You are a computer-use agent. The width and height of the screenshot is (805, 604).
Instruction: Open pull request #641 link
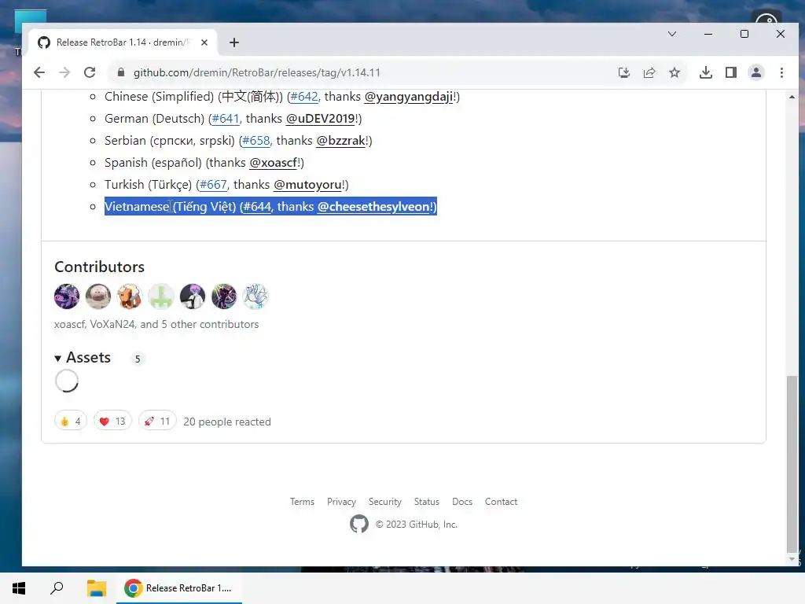226,119
